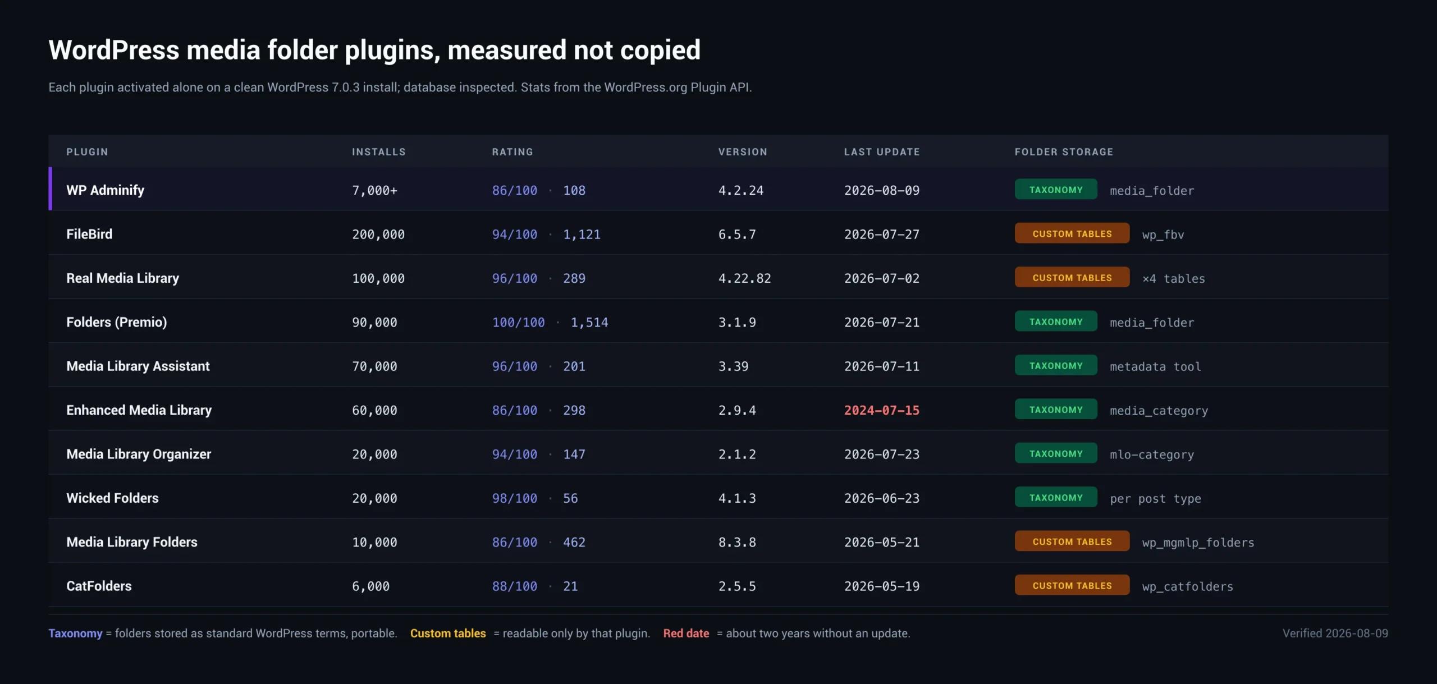Click the 88/100 rating of CatFolders

coord(515,586)
